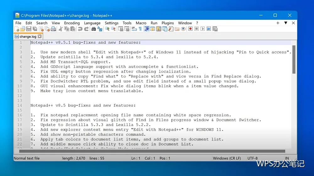
Task: Save the document with the floppy disk icon
Action: pyautogui.click(x=29, y=29)
